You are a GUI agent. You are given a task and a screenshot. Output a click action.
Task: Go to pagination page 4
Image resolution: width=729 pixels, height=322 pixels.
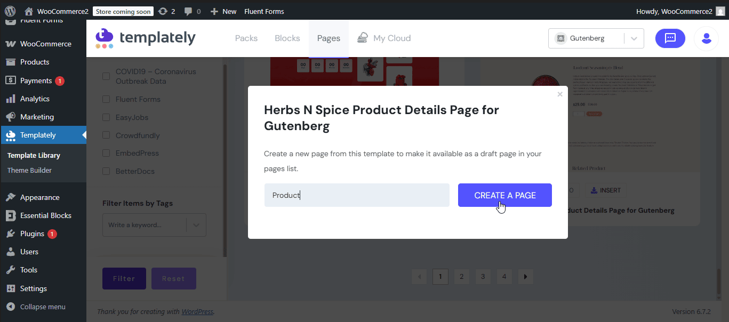[x=504, y=277]
